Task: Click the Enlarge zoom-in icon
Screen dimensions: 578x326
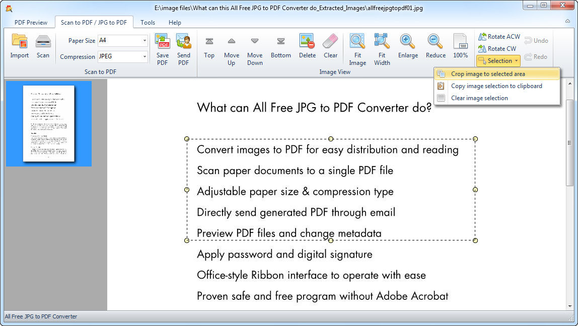Action: tap(408, 41)
